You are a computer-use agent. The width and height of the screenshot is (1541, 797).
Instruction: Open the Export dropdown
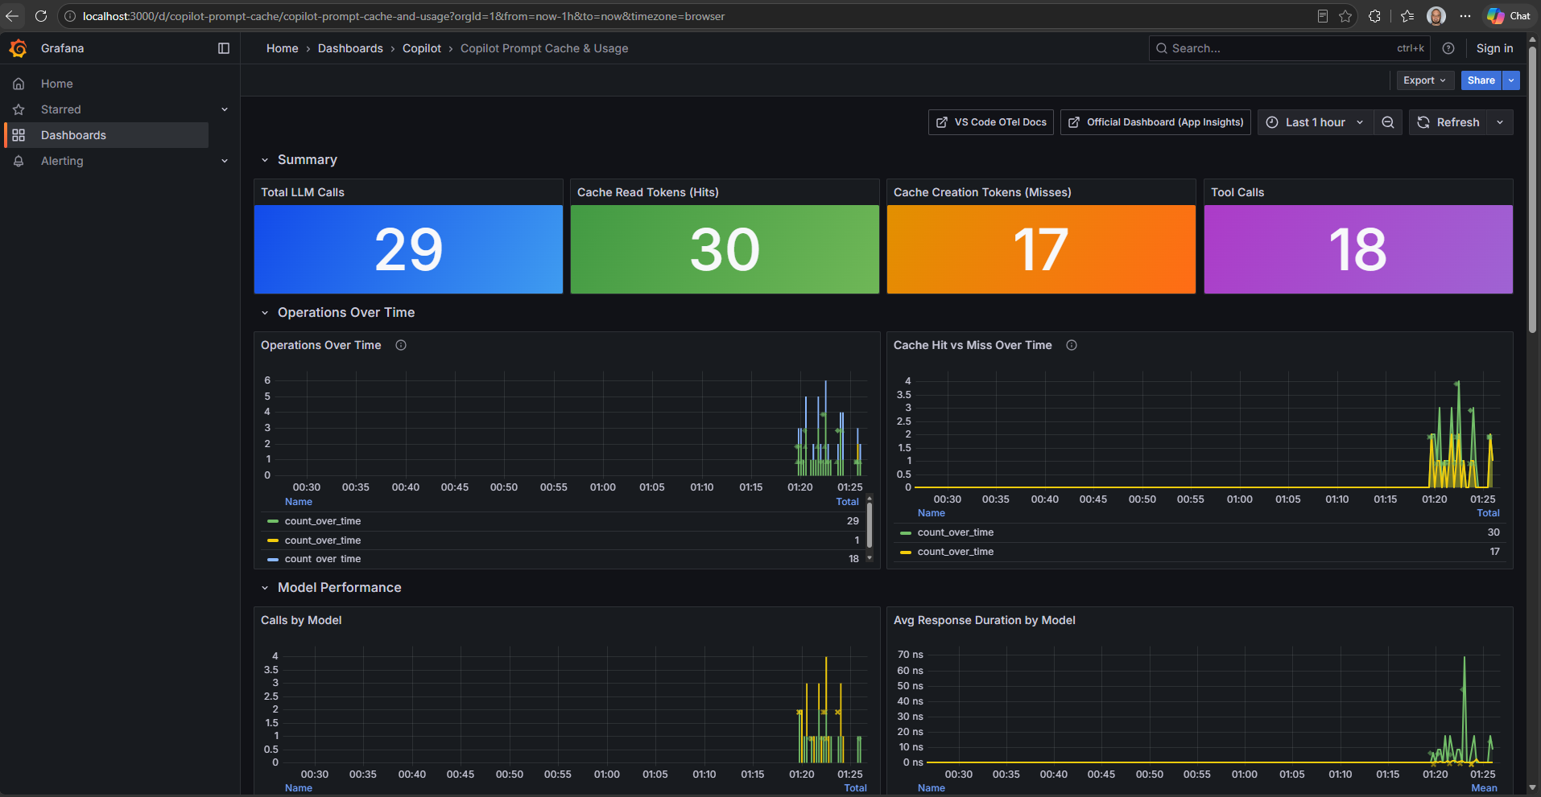click(1424, 80)
